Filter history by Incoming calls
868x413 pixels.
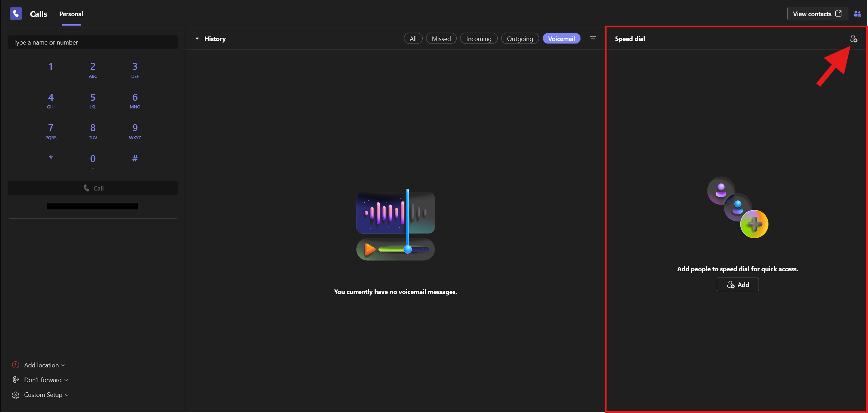(479, 39)
